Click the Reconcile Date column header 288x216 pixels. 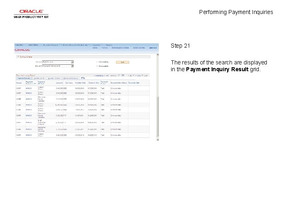(134, 83)
